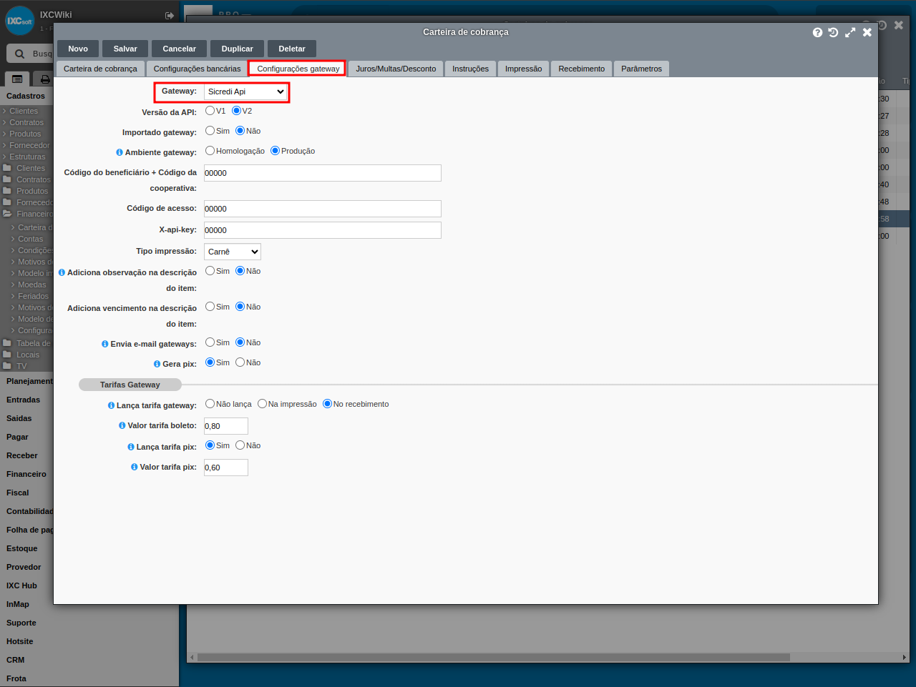This screenshot has height=687, width=916.
Task: Click the Tabela de folder icon
Action: 7,343
